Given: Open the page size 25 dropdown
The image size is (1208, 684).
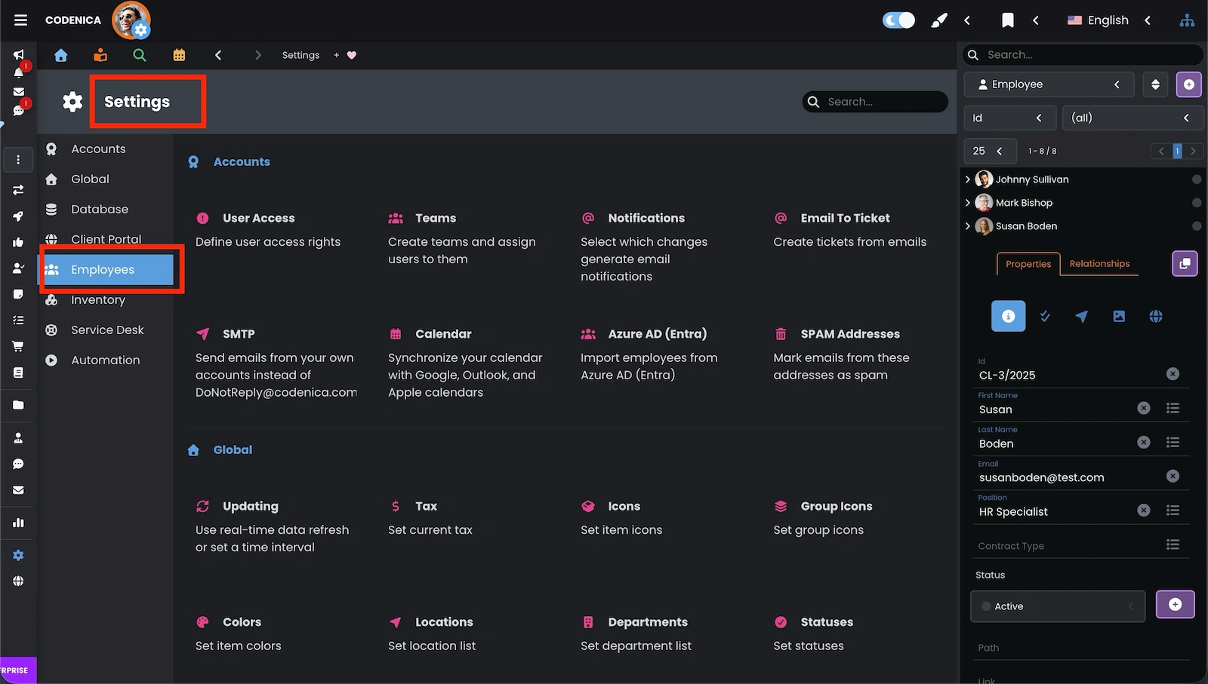Looking at the screenshot, I should point(990,151).
